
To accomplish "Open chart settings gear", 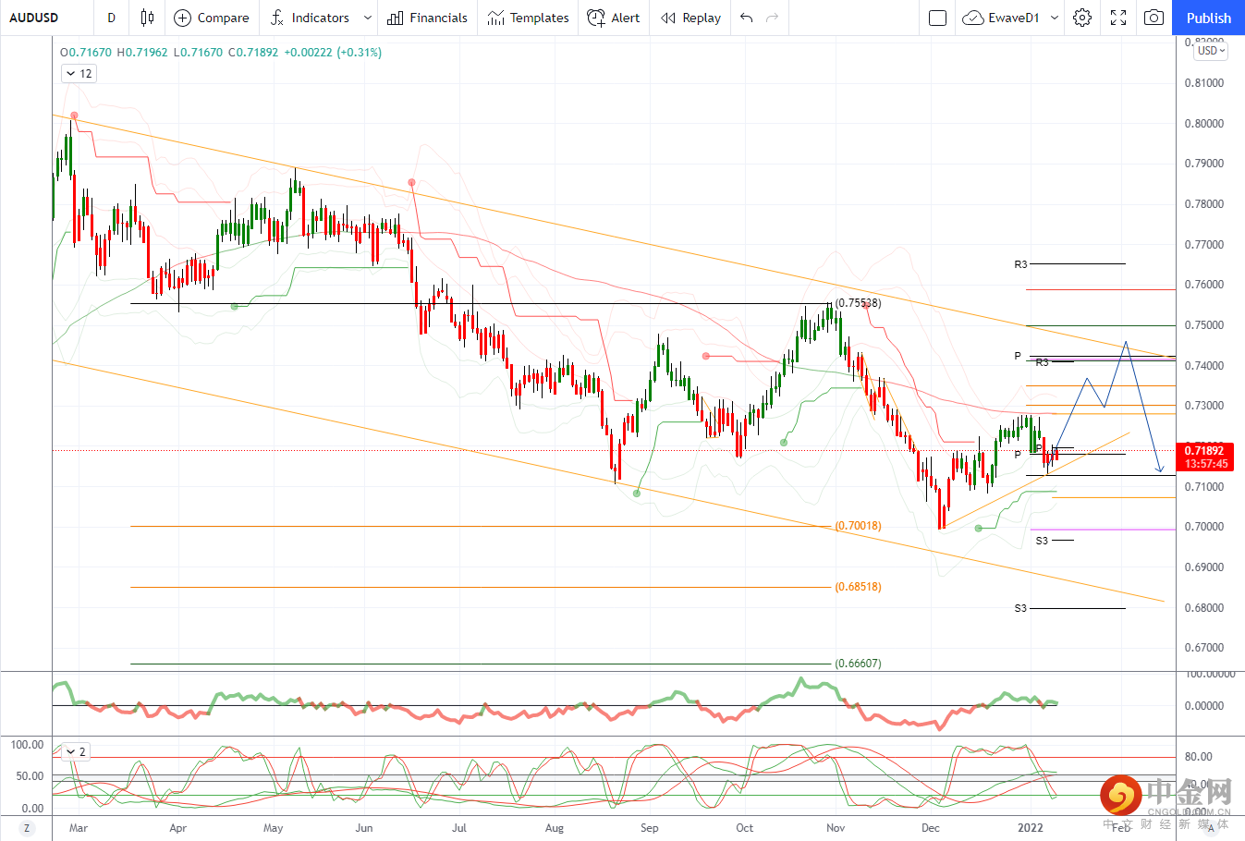I will coord(1082,18).
